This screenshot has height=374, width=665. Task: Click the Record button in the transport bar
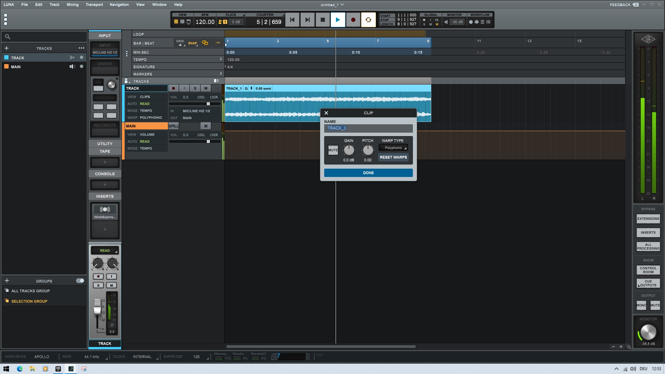click(353, 20)
